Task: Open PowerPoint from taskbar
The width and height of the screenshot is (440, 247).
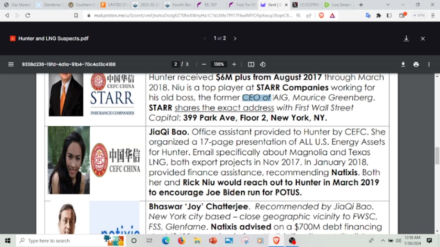Action: click(213, 240)
